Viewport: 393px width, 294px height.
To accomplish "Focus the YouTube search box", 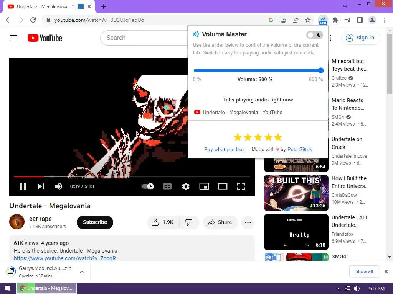I will 144,38.
